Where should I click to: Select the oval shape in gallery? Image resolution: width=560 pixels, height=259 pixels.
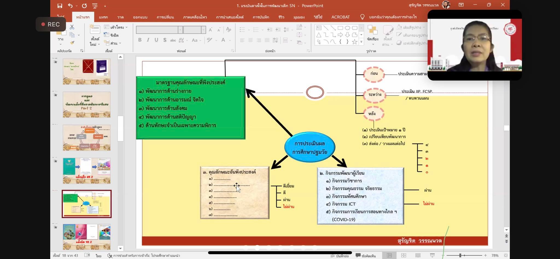348,28
